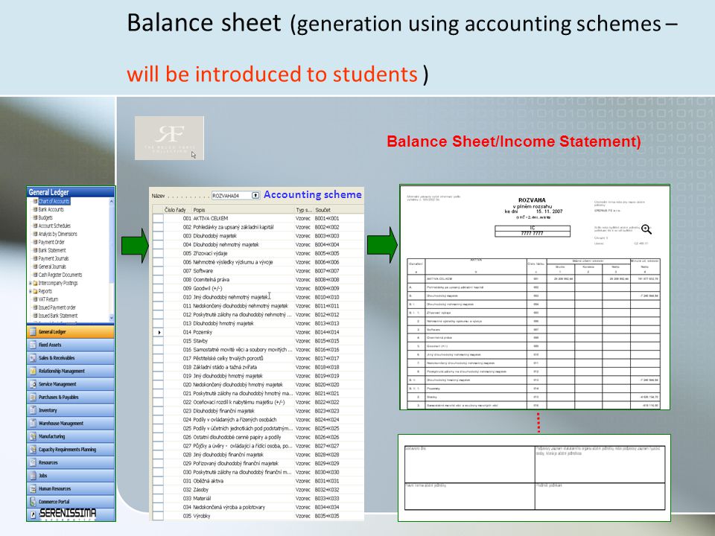The height and width of the screenshot is (536, 715).
Task: Select the '031 Oběžná aktiva' row
Action: click(258, 481)
